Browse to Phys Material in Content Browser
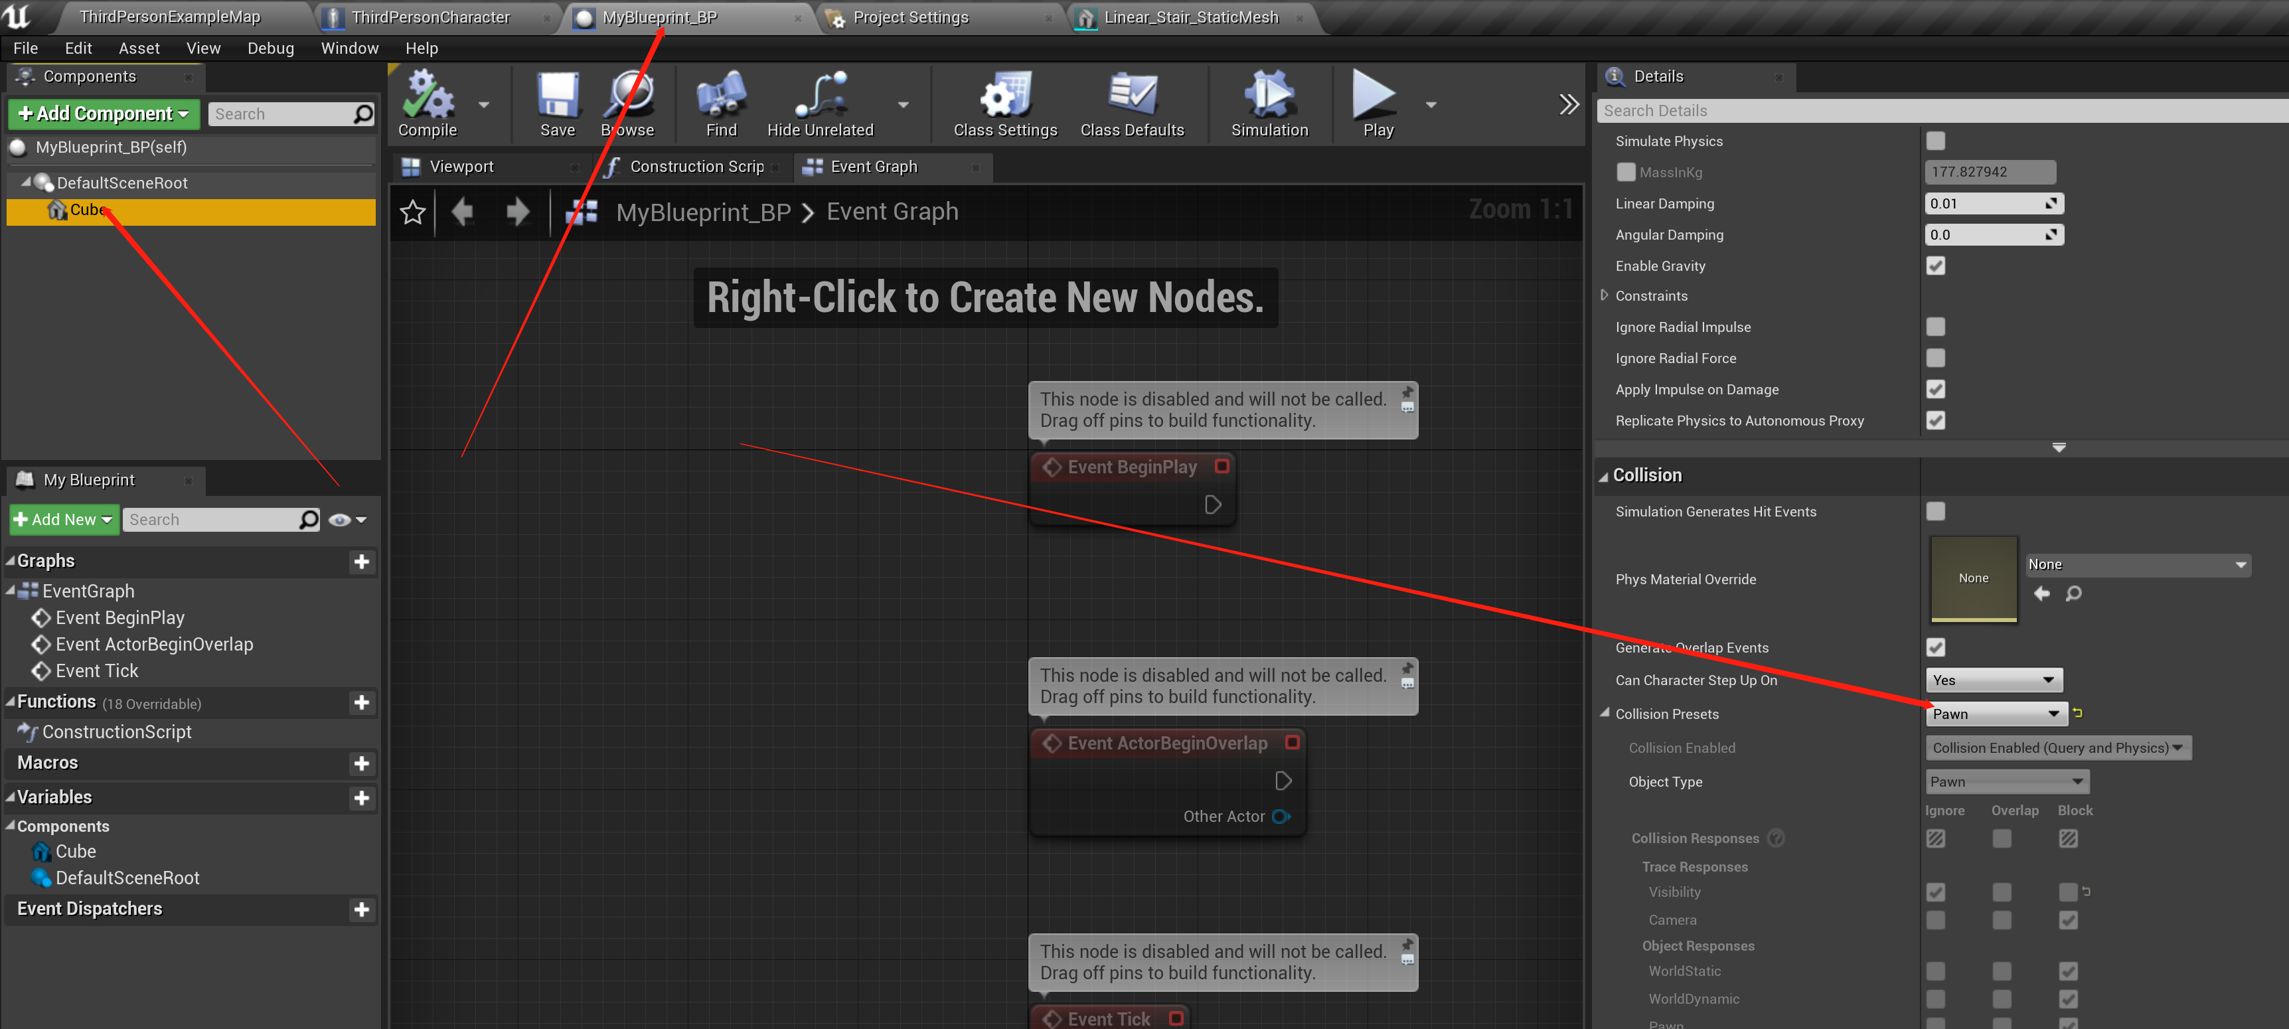The width and height of the screenshot is (2289, 1029). click(2073, 594)
